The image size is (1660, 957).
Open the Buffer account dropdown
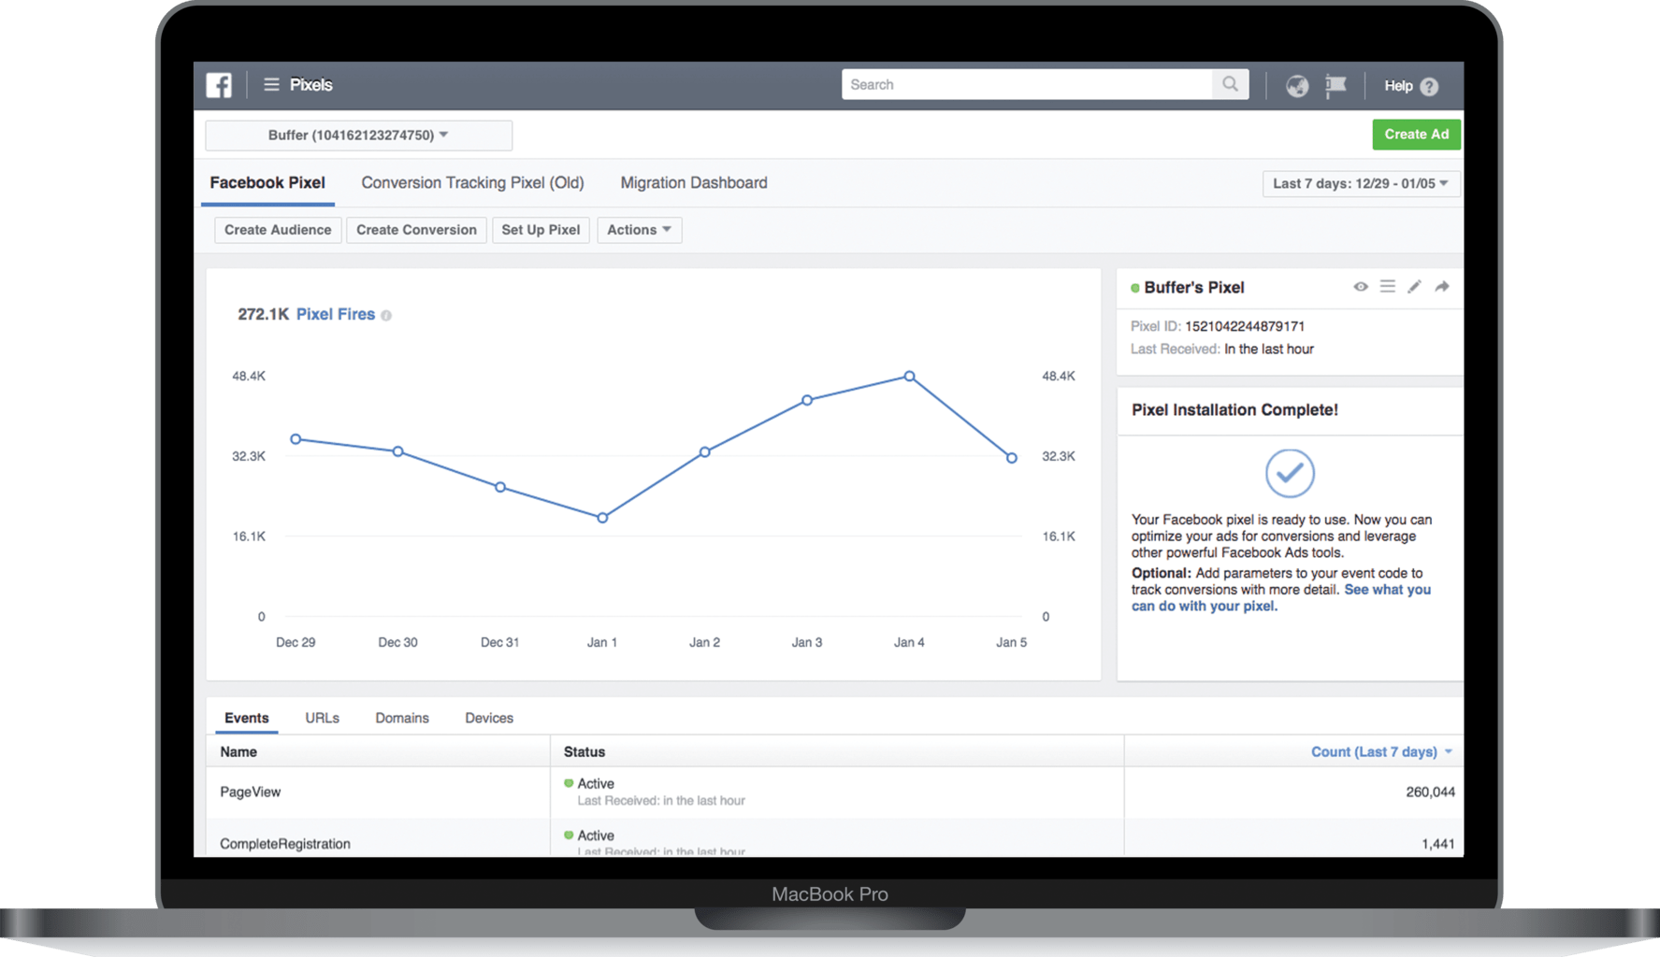(358, 136)
